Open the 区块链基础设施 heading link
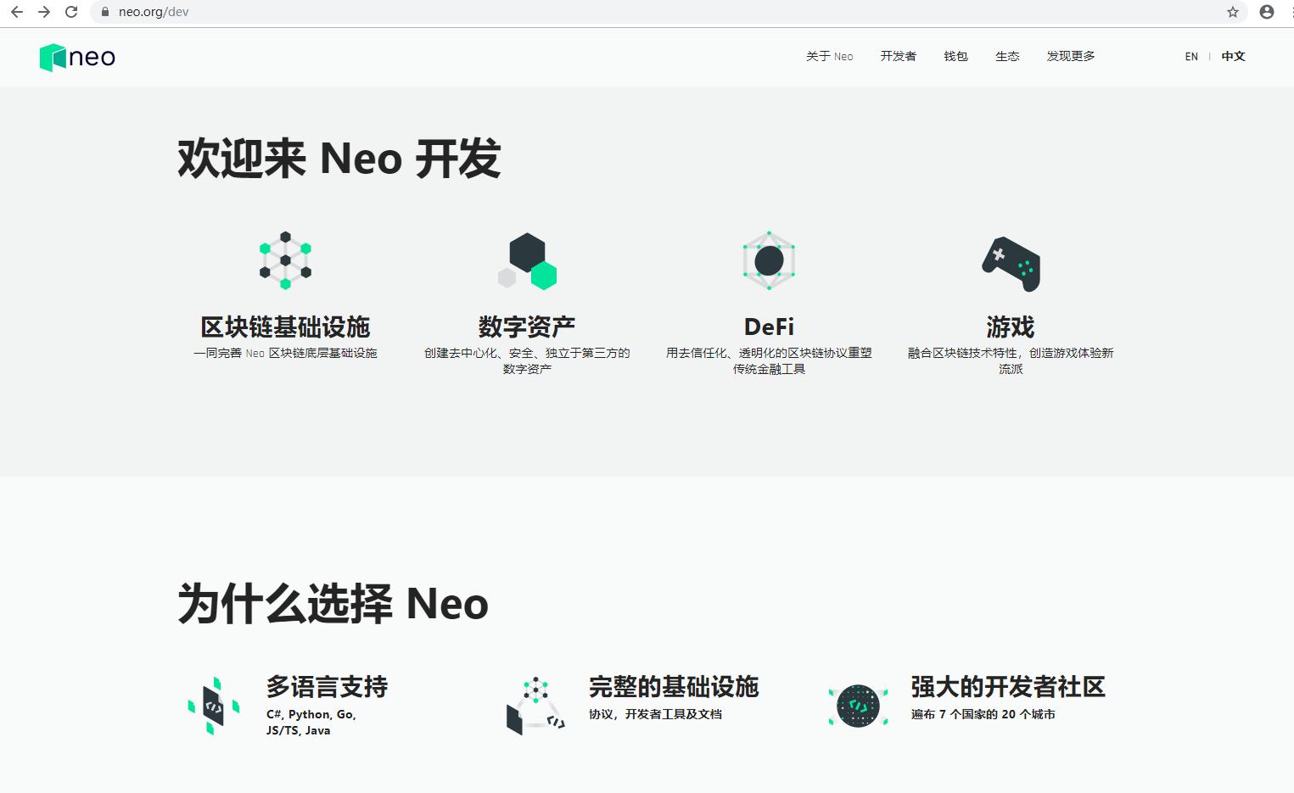Screen dimensions: 1294x793 point(285,327)
